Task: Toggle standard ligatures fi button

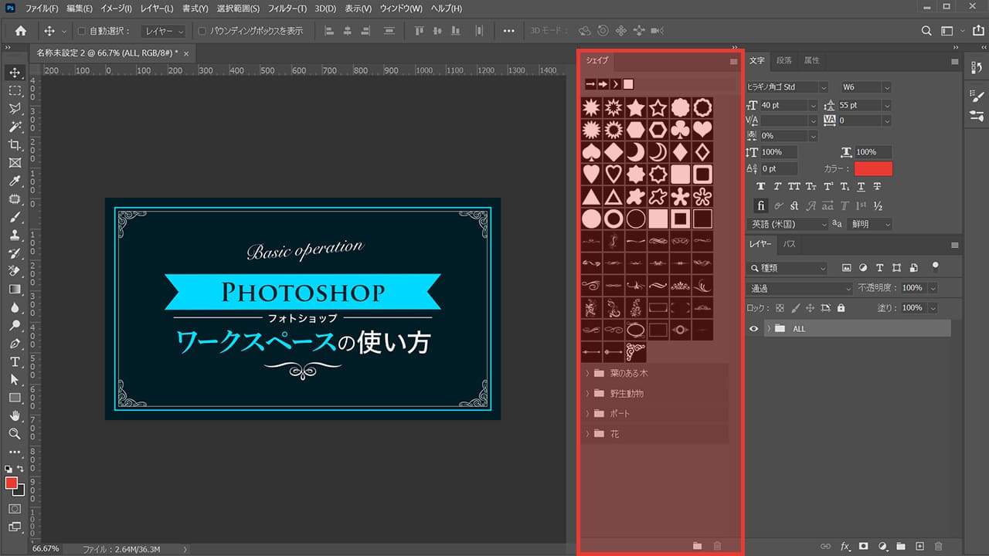Action: coord(761,205)
